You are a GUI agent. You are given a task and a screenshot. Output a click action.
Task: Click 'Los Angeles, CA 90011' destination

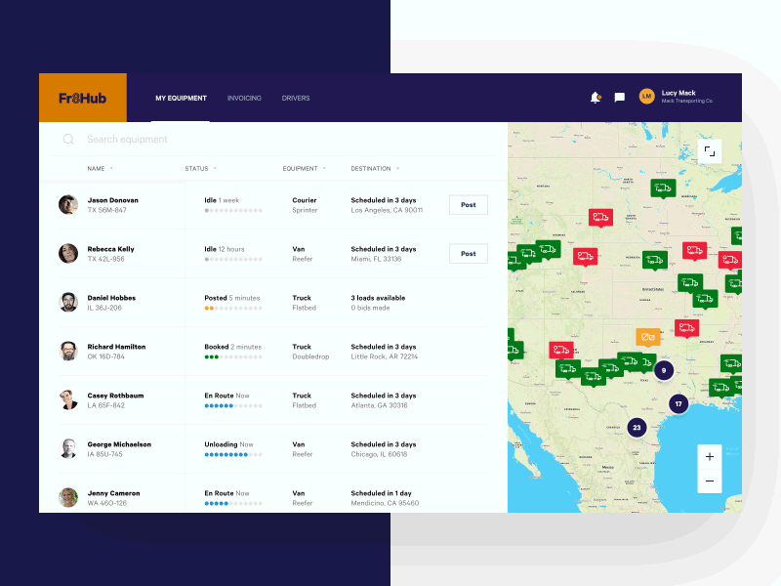pyautogui.click(x=387, y=210)
